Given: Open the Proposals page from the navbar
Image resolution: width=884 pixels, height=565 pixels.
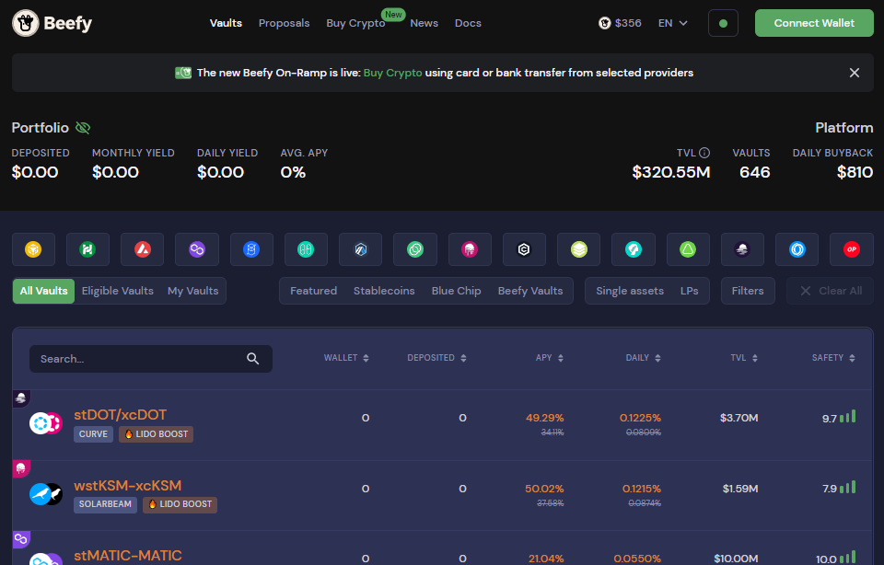Looking at the screenshot, I should (284, 23).
